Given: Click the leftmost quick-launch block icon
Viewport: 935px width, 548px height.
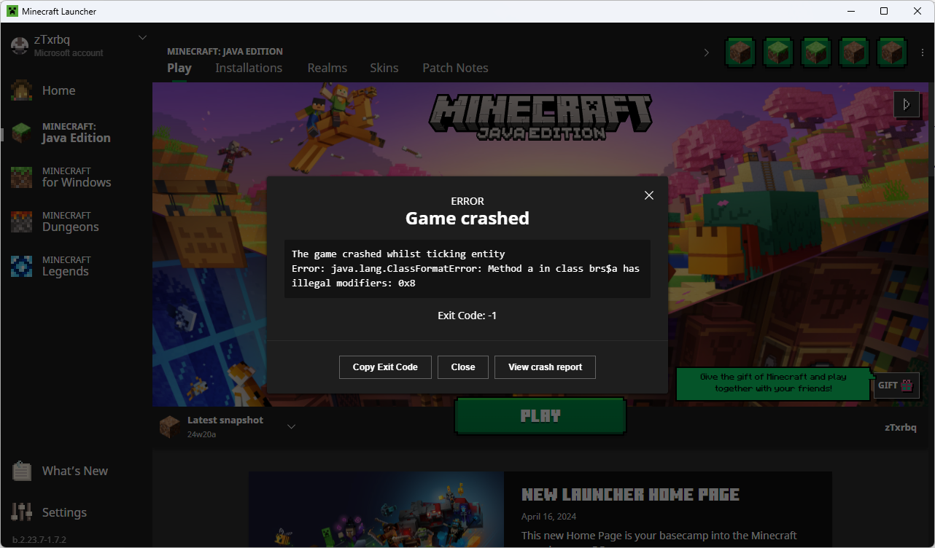Looking at the screenshot, I should [740, 52].
